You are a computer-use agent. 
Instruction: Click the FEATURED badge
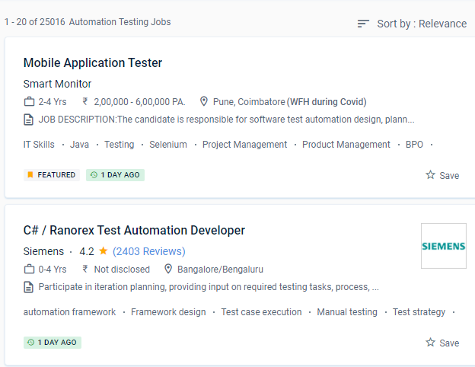[52, 175]
